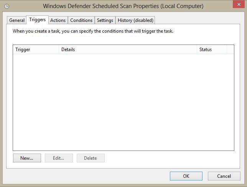Image resolution: width=247 pixels, height=187 pixels.
Task: Sort by the Status column header
Action: [212, 50]
